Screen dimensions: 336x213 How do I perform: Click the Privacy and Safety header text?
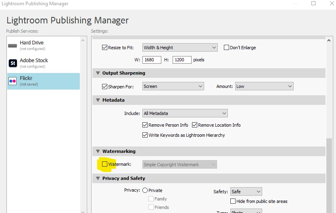[124, 178]
